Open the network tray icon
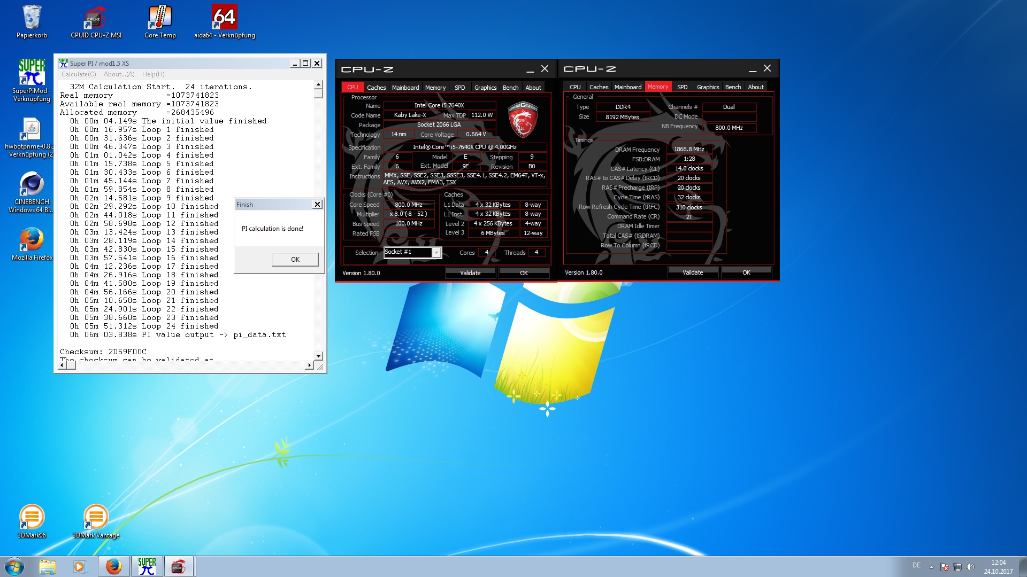The image size is (1027, 577). pos(957,567)
